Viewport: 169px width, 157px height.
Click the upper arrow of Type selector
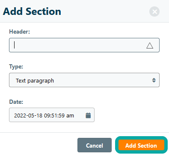point(154,79)
